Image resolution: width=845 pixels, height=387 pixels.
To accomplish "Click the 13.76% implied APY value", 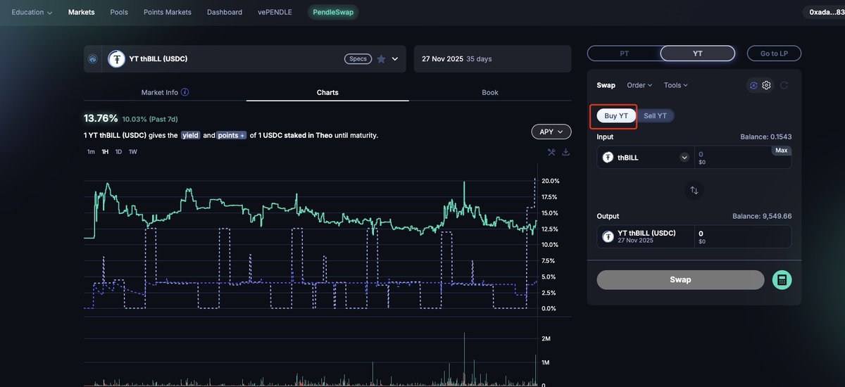I will pyautogui.click(x=101, y=118).
